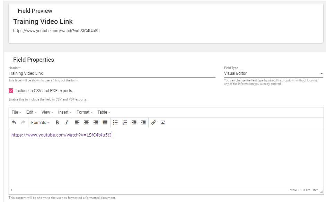
Task: Open the Edit menu
Action: tap(31, 112)
